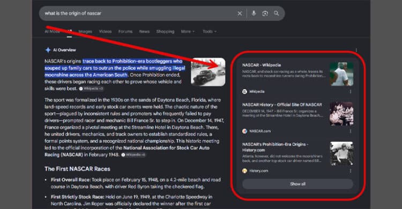This screenshot has width=402, height=209.
Task: Clear the search query with the X icon
Action: click(240, 13)
